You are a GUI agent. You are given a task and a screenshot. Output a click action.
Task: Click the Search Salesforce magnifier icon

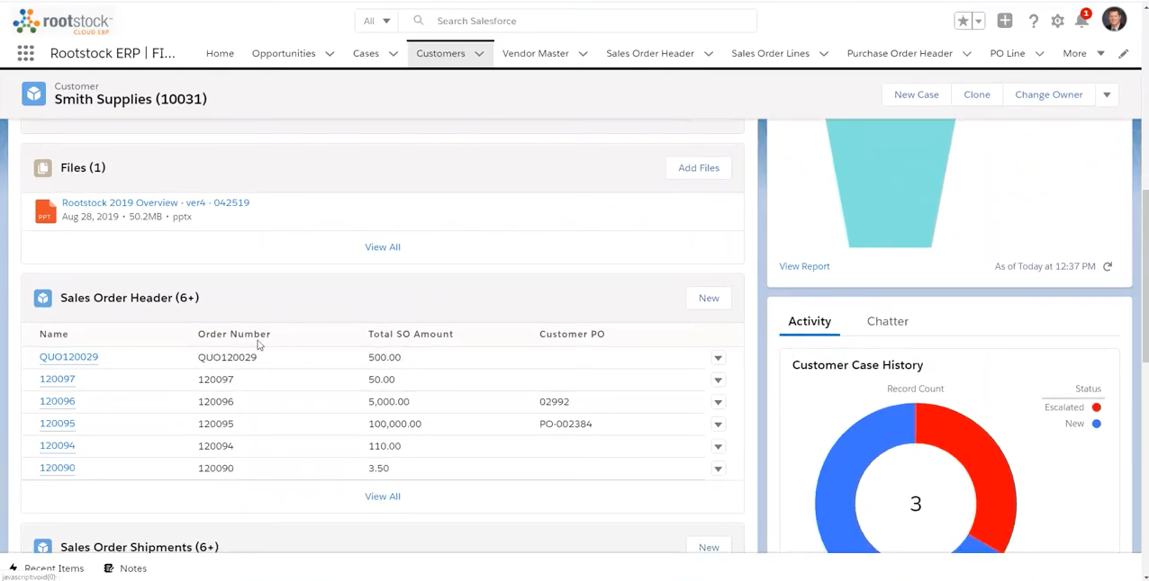tap(418, 20)
